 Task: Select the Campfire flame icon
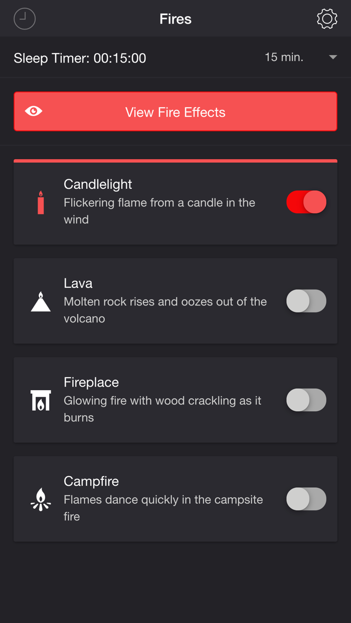click(x=40, y=499)
